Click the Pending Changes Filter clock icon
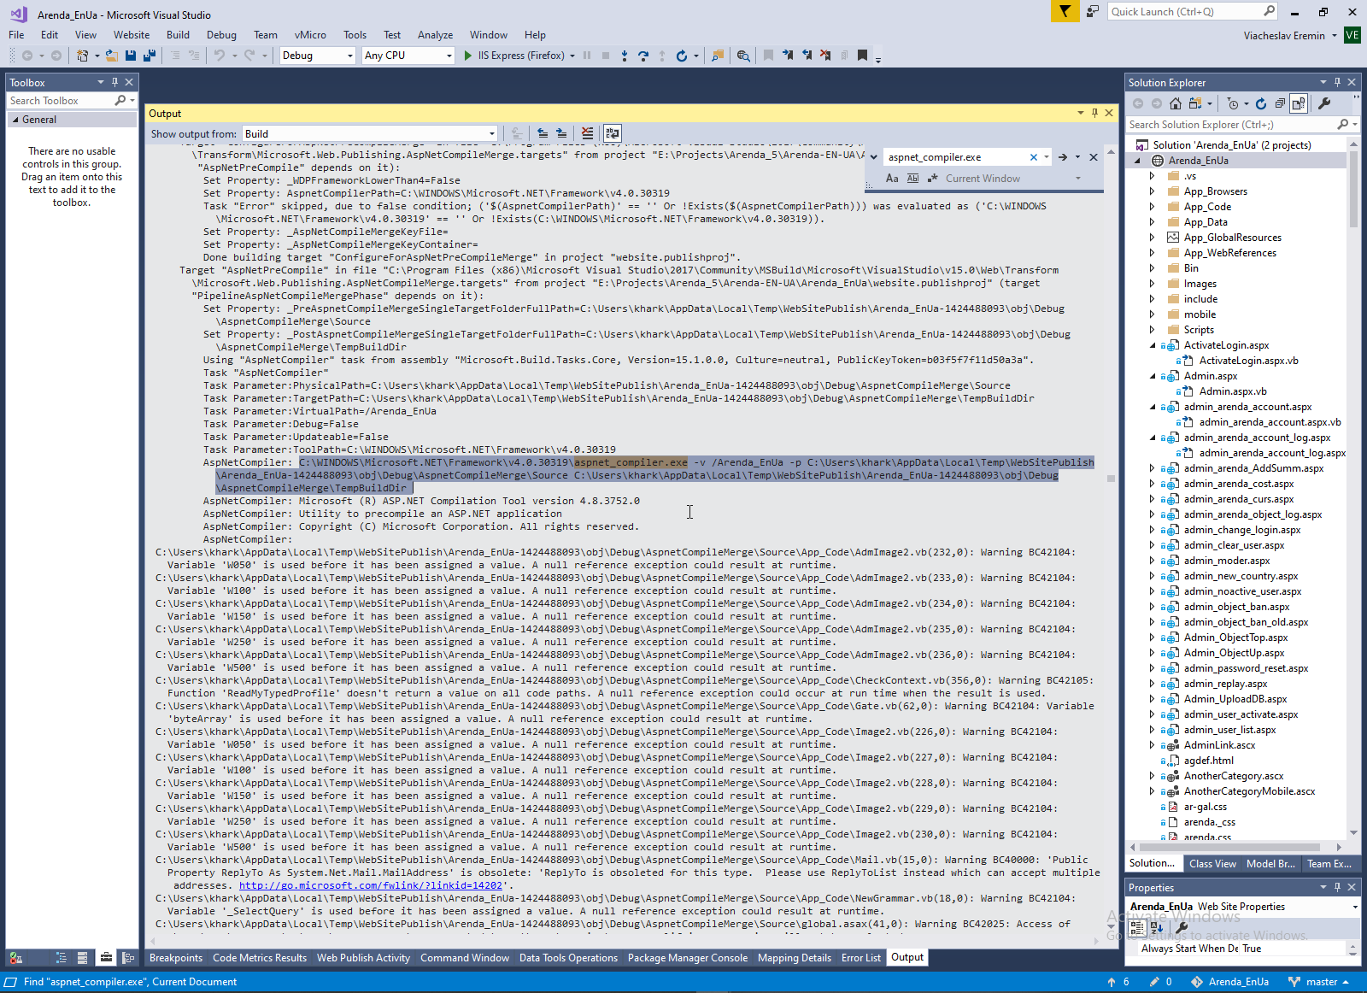 (1232, 103)
